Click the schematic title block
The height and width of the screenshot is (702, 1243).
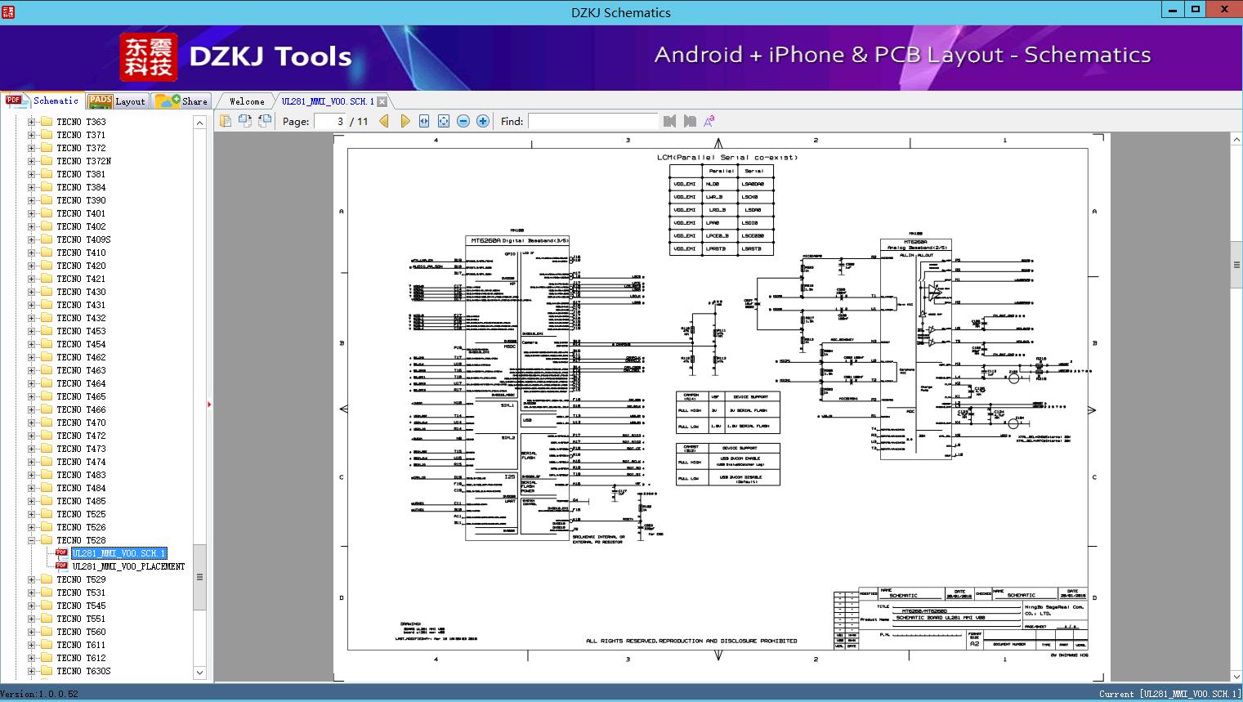click(x=961, y=619)
